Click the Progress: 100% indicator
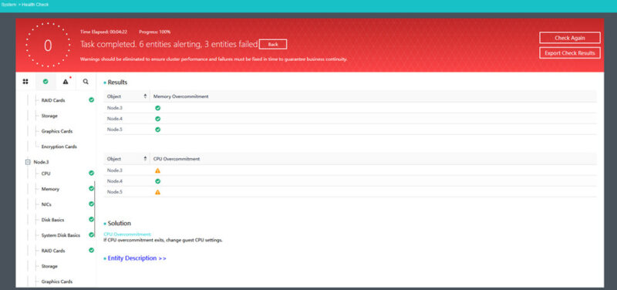This screenshot has width=617, height=290. (155, 32)
